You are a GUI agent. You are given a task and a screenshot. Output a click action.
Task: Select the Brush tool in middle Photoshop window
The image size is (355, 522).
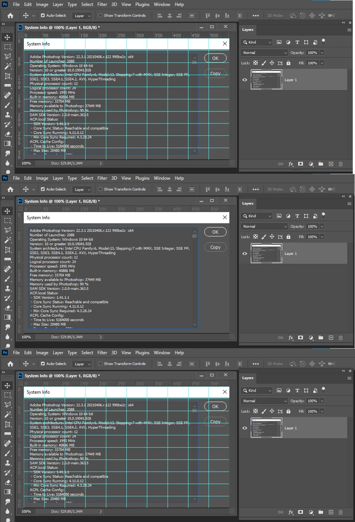click(7, 279)
